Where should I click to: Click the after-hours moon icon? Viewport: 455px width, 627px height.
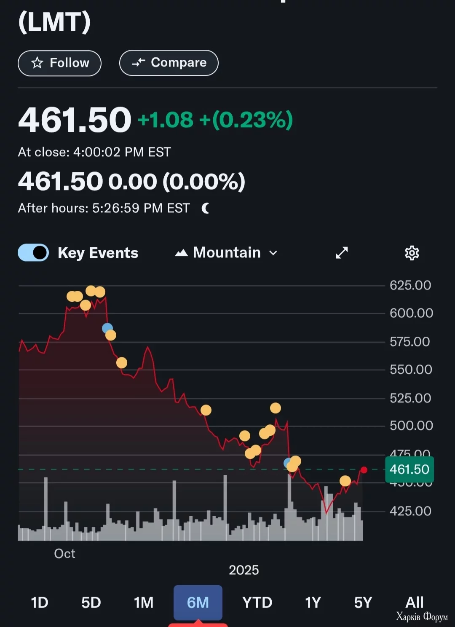[206, 208]
